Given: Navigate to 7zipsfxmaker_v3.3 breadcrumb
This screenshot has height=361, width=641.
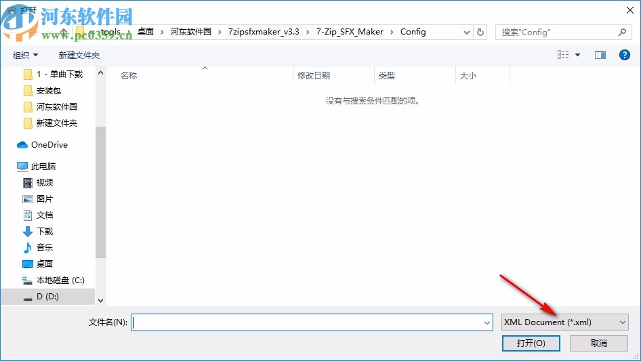Looking at the screenshot, I should 264,32.
